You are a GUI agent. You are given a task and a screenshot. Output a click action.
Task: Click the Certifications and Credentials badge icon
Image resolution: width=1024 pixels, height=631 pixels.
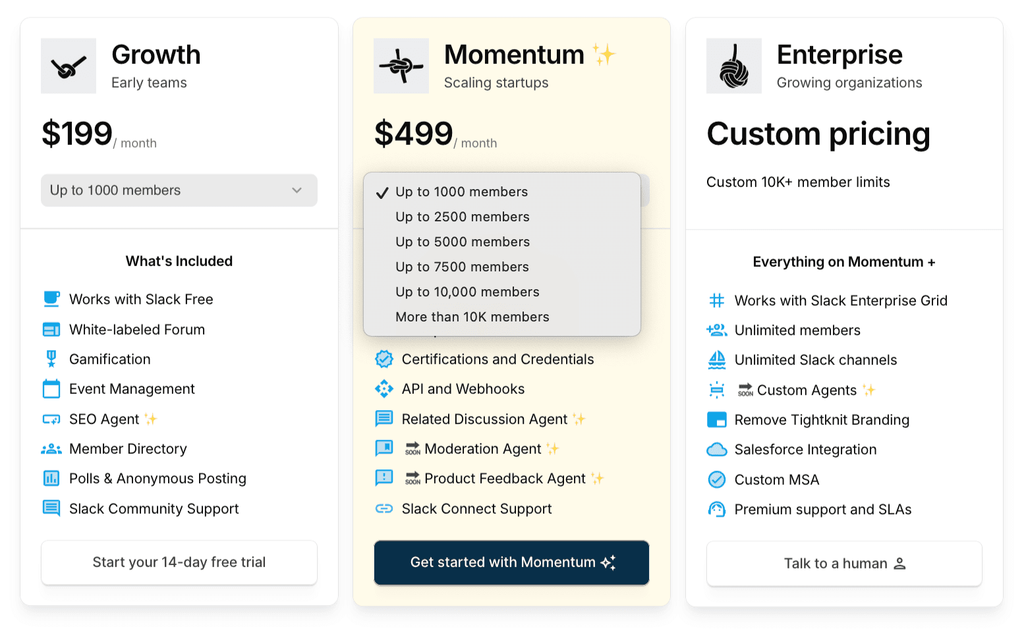tap(384, 359)
